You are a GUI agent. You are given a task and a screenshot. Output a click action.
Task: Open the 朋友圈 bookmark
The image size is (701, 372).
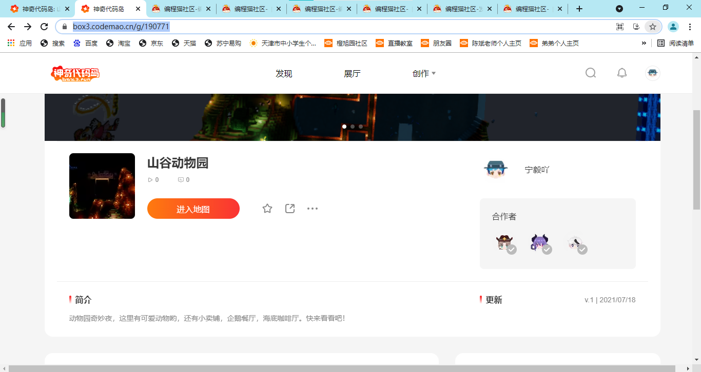point(436,43)
